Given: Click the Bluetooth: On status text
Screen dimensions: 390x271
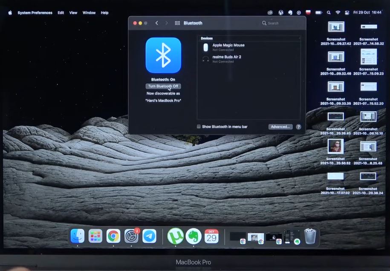Looking at the screenshot, I should click(x=163, y=79).
